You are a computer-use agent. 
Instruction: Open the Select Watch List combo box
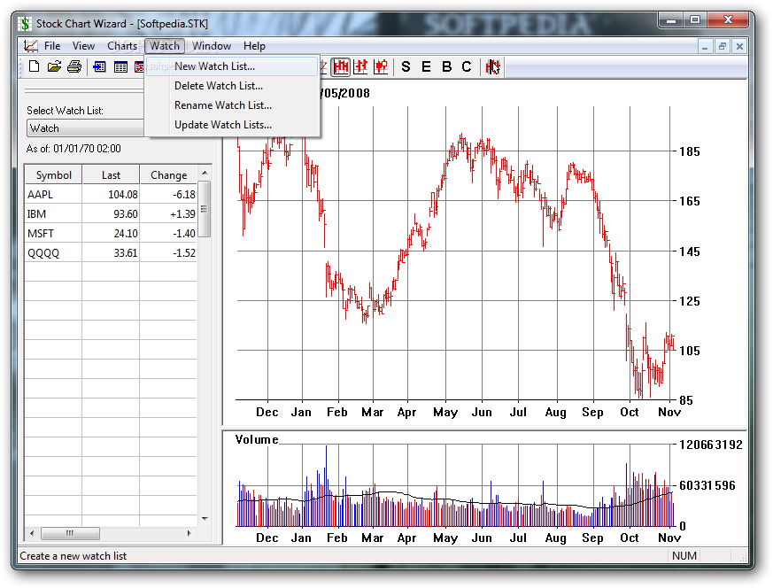86,128
